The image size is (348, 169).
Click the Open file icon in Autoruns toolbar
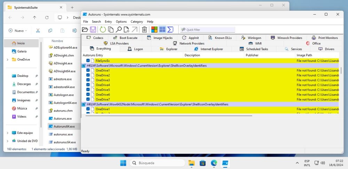pos(85,30)
